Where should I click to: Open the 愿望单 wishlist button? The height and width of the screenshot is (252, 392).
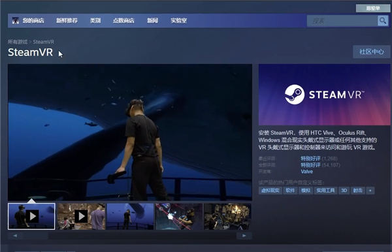point(373,8)
